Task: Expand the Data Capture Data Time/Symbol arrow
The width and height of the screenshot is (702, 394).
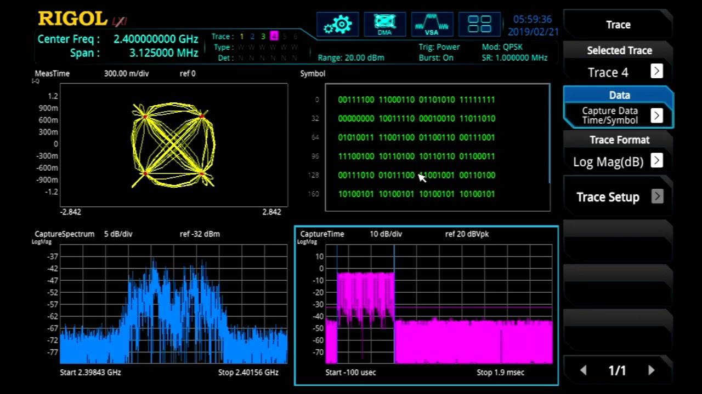Action: click(656, 115)
